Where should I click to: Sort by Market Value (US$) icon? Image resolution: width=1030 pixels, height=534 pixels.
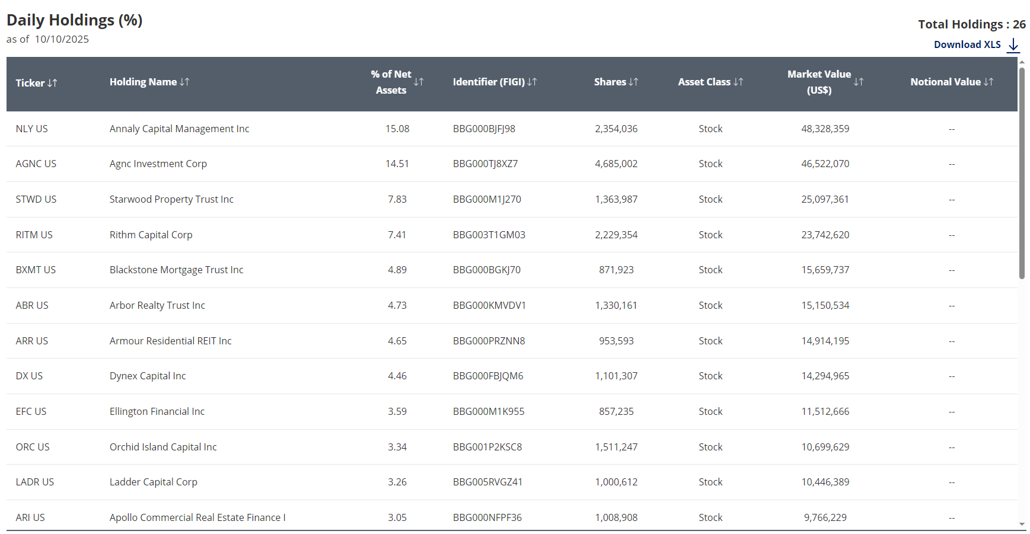pos(859,82)
